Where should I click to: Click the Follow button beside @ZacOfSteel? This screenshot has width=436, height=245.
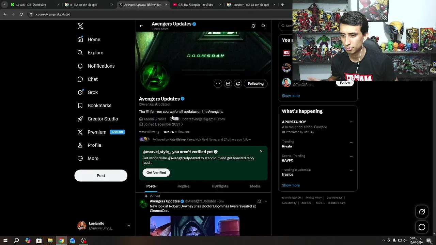pyautogui.click(x=345, y=83)
